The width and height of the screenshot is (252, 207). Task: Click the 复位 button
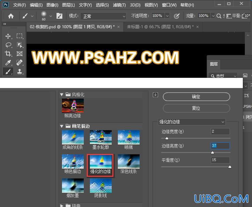pos(196,108)
